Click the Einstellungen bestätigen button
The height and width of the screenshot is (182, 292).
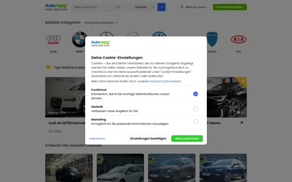148,138
